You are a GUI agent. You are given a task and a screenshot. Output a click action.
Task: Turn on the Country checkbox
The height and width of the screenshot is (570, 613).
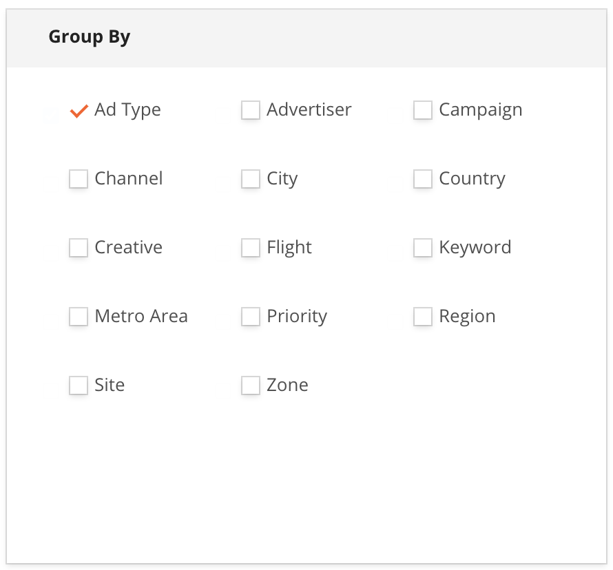423,179
